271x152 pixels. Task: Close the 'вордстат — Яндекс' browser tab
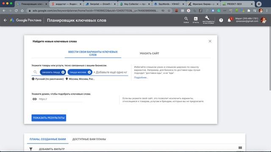pyautogui.click(x=80, y=4)
